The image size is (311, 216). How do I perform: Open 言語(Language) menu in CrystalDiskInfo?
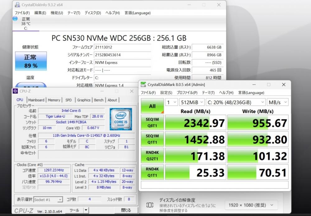[x=137, y=13]
